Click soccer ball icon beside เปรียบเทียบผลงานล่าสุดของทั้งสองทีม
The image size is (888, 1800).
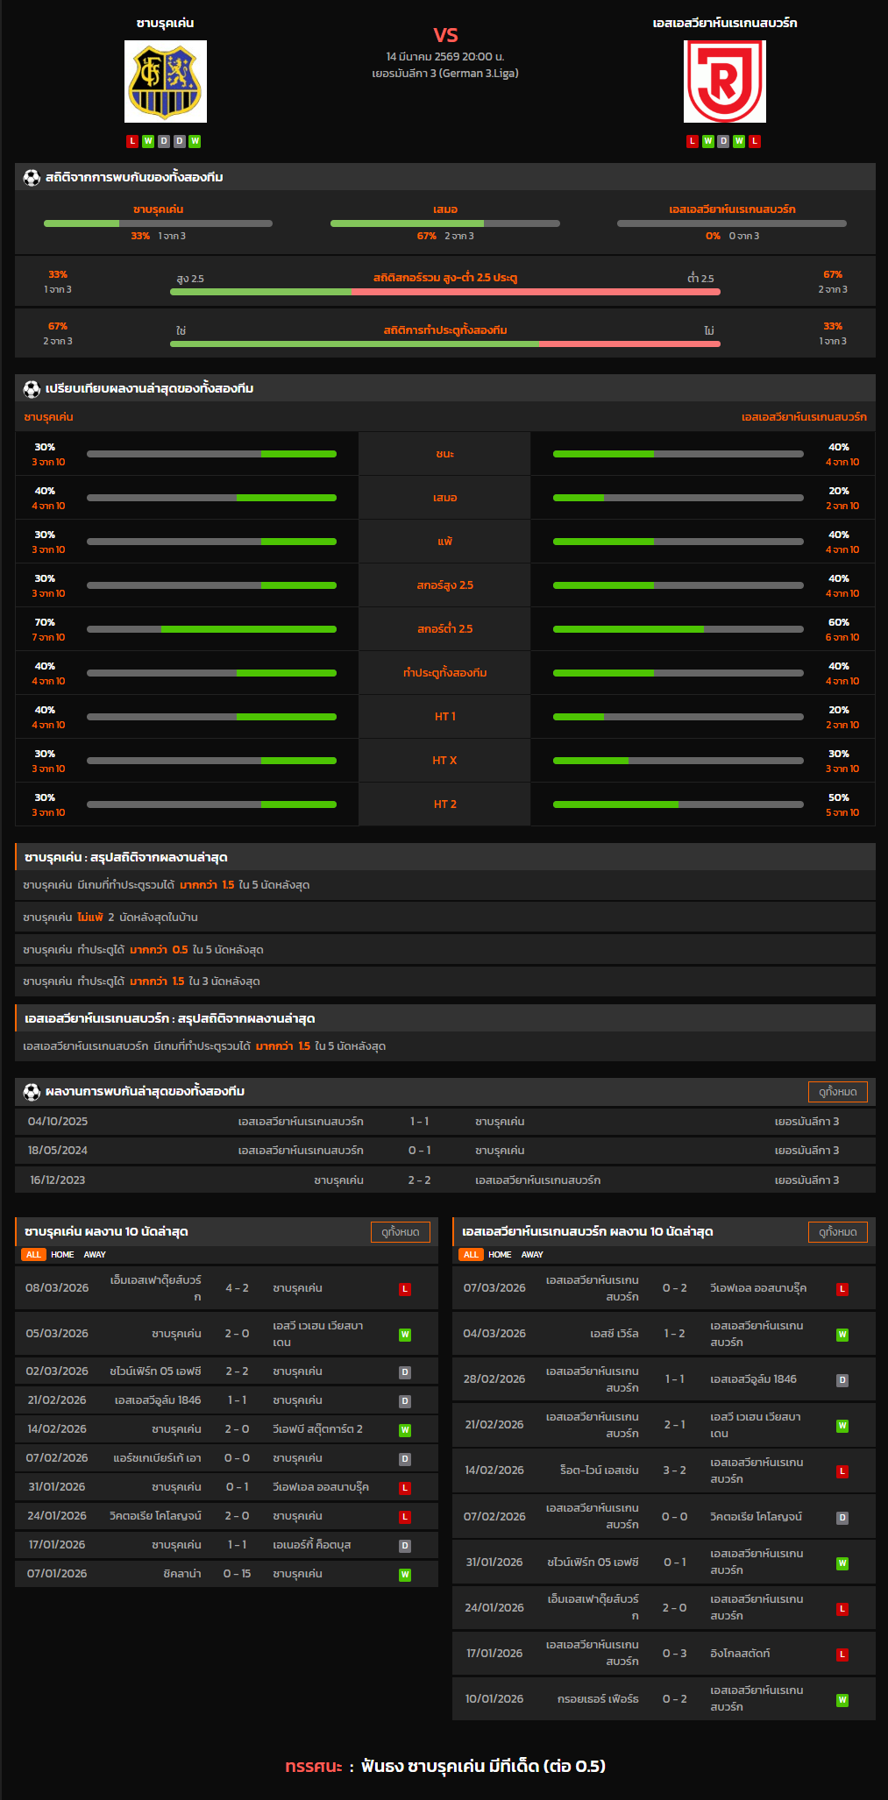point(32,389)
